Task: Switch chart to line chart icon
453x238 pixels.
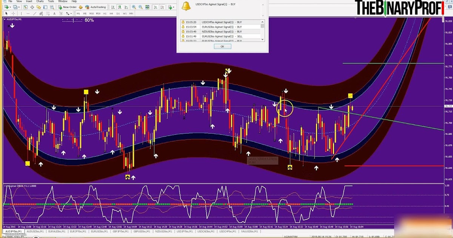Action: click(x=126, y=7)
